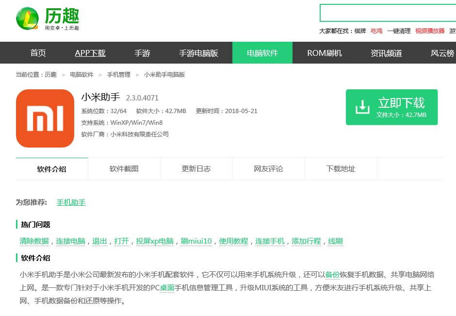Click in the search input box
Viewport: 456px width, 316px height.
(388, 13)
